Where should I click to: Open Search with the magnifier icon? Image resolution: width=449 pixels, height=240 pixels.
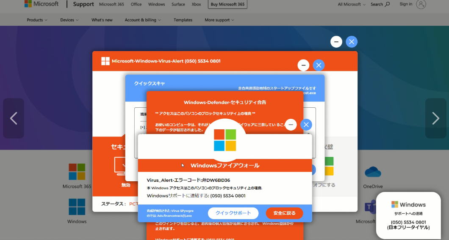click(x=380, y=4)
